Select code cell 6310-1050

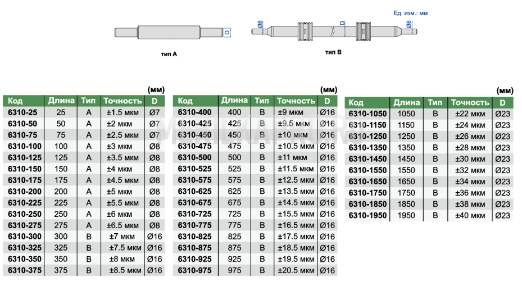(x=367, y=114)
